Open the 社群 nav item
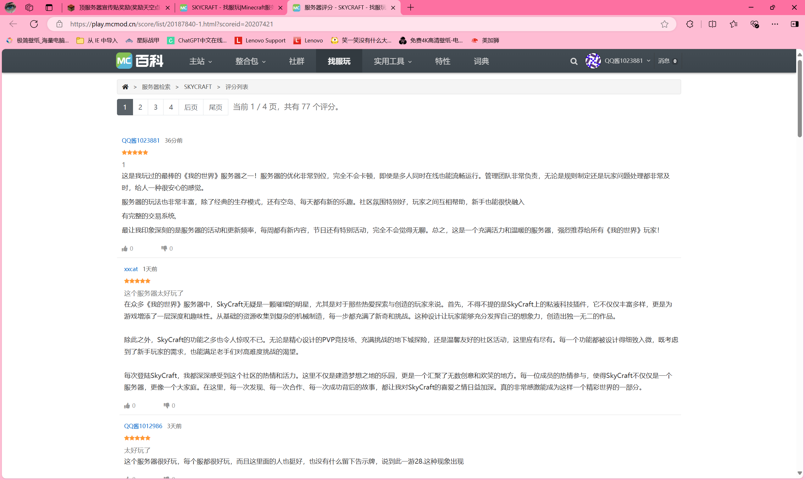 pyautogui.click(x=297, y=61)
